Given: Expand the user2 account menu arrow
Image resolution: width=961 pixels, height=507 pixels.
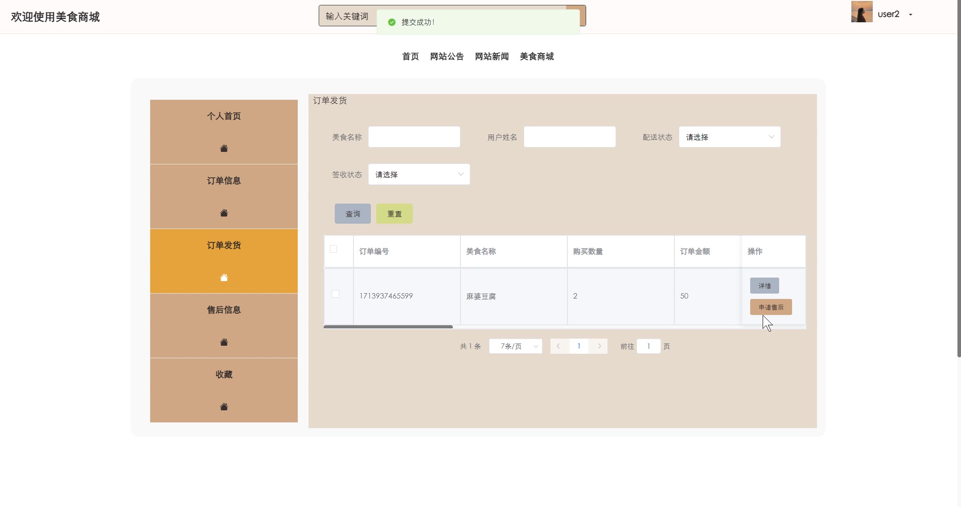Looking at the screenshot, I should coord(911,15).
